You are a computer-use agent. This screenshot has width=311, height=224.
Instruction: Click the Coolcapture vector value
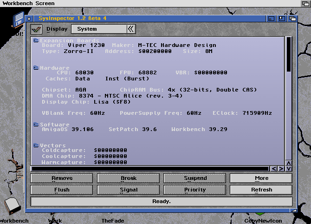pos(110,156)
